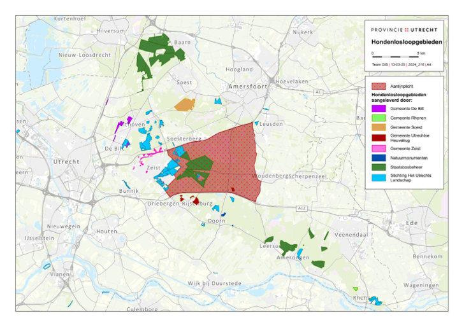Click the 'Woudenberg' label

[x=270, y=176]
